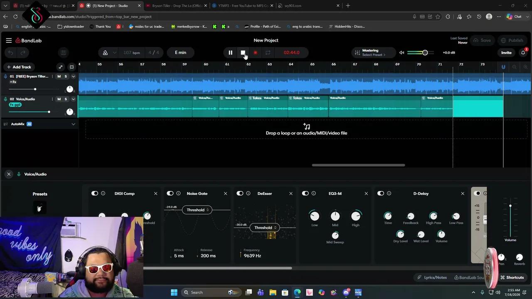Viewport: 532px width, 299px height.
Task: Open the Lyrics/Notes tab
Action: 432,277
